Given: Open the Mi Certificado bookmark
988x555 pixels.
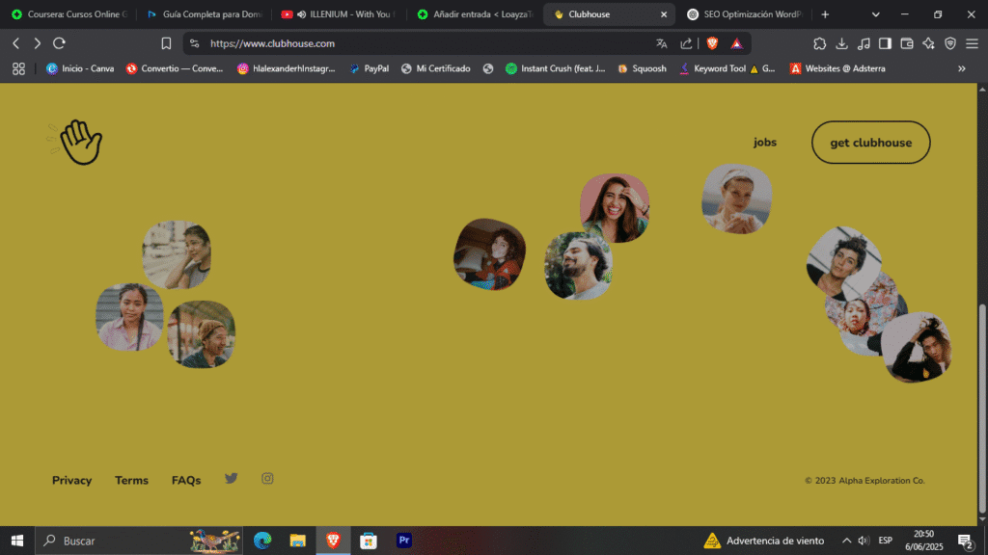Looking at the screenshot, I should coord(436,68).
